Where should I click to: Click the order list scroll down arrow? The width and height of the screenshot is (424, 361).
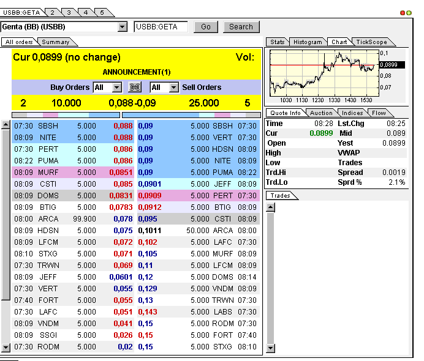pos(6,347)
